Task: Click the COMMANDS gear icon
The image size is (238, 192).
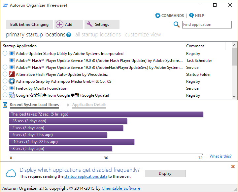Action: tap(158, 16)
